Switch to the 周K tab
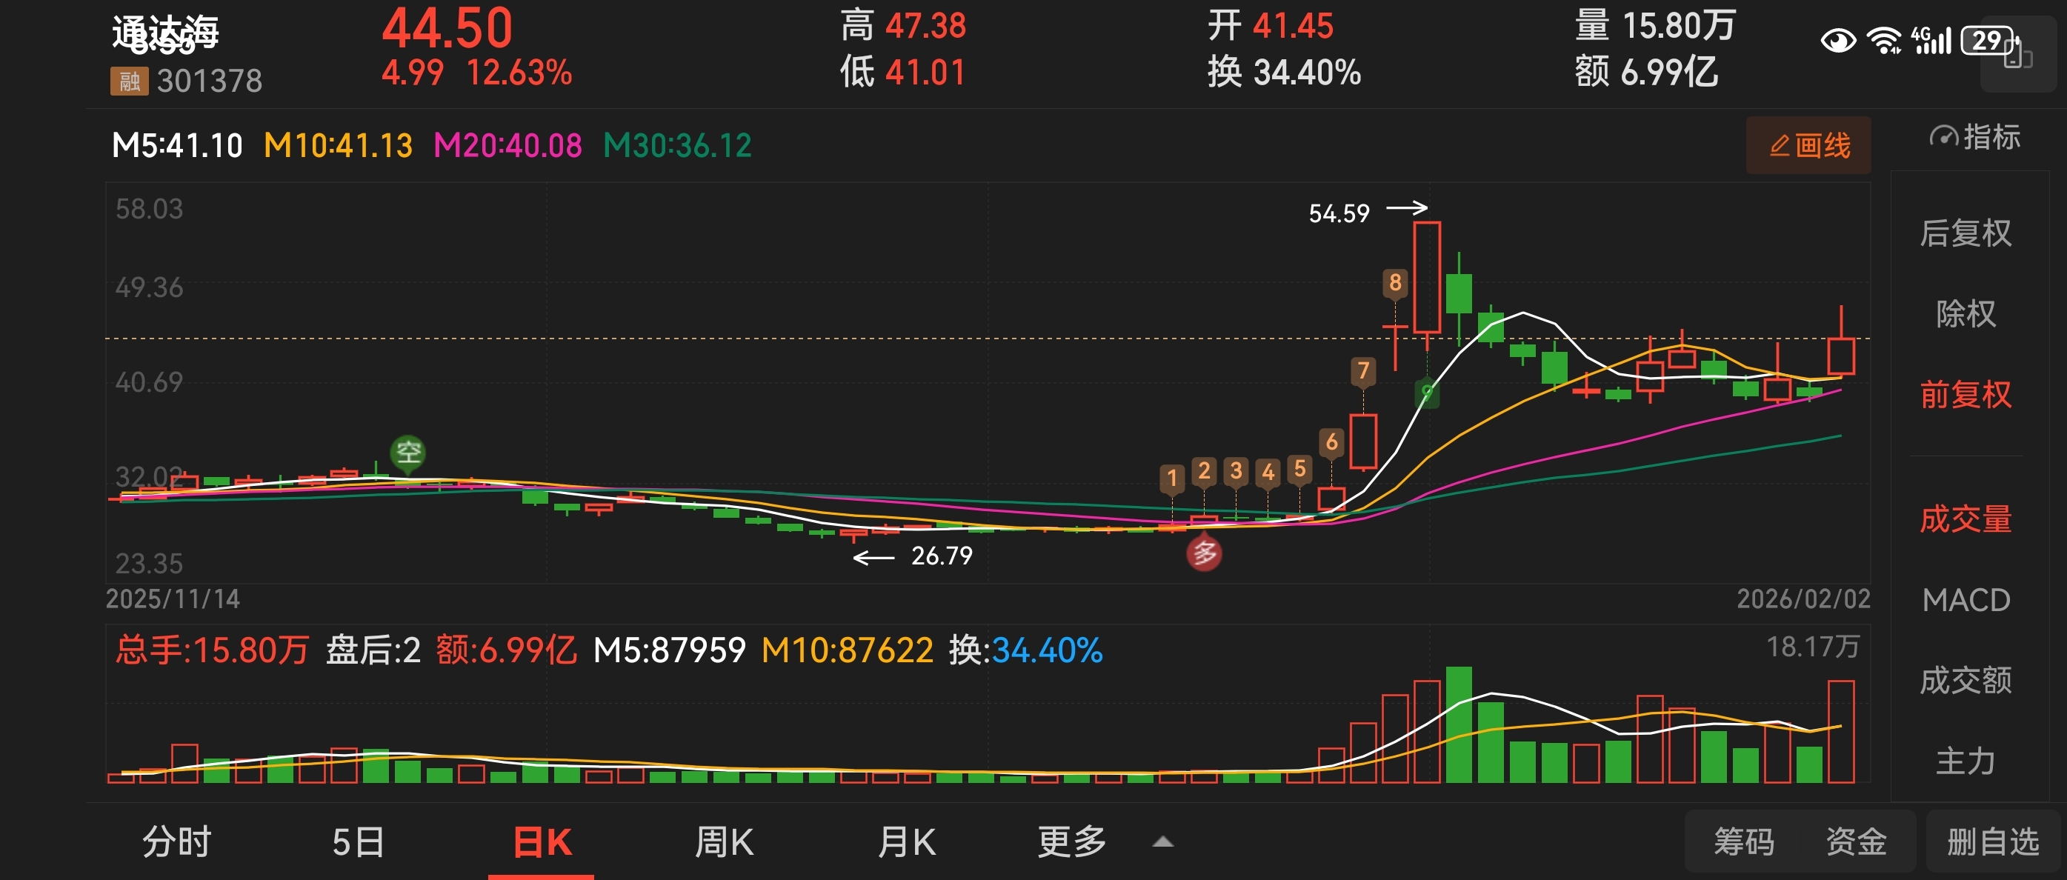Image resolution: width=2067 pixels, height=880 pixels. 724,842
